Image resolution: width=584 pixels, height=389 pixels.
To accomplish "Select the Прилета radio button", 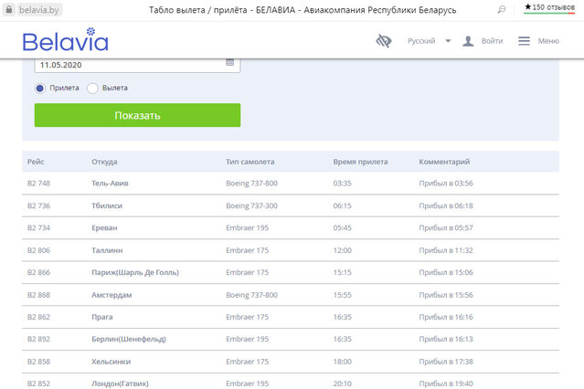I will point(40,89).
